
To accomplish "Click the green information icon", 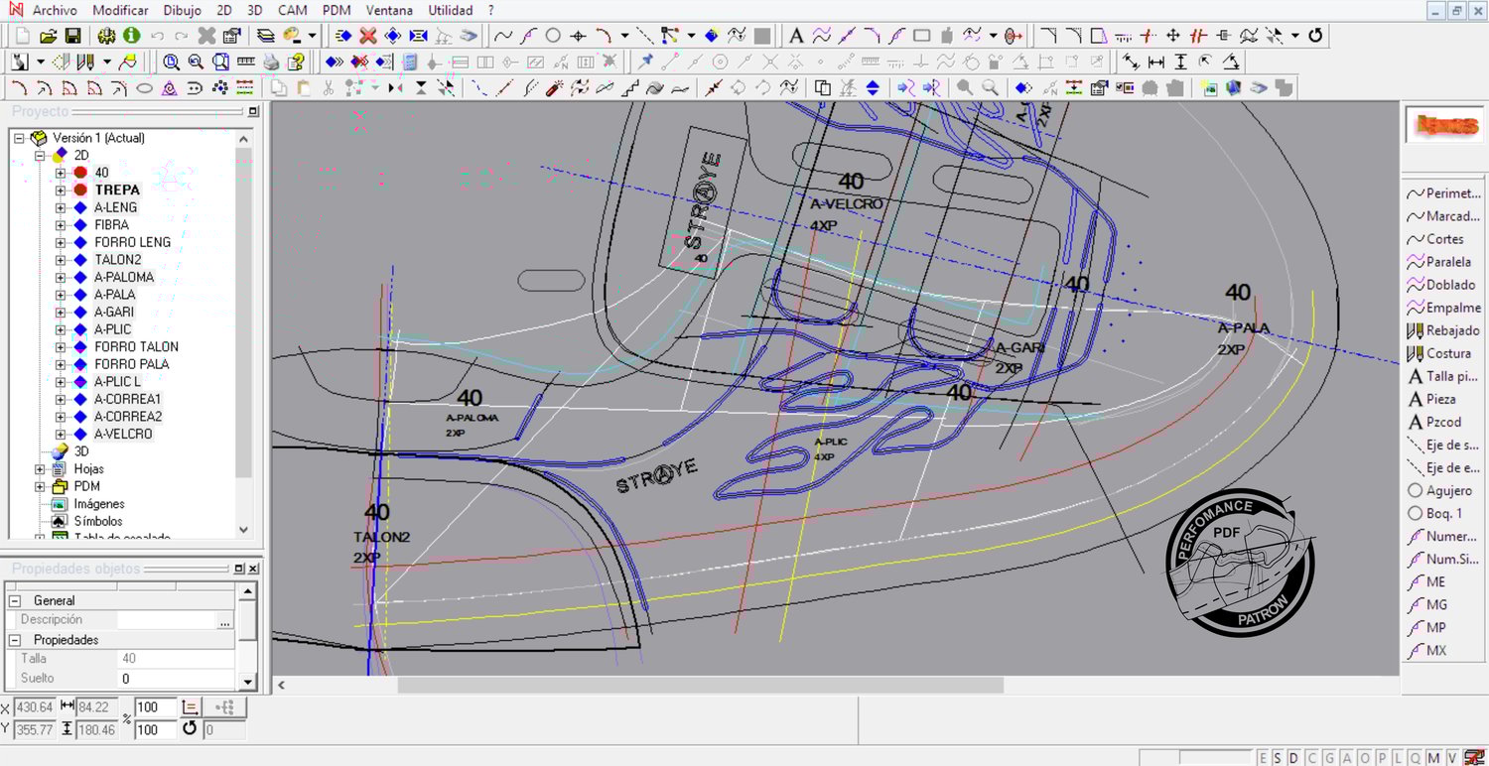I will (132, 36).
